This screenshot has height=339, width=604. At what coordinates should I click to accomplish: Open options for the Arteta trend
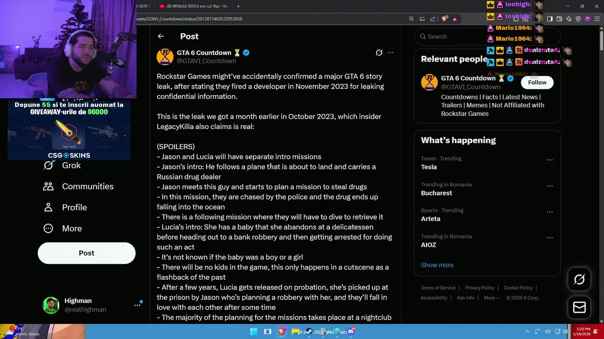point(550,212)
